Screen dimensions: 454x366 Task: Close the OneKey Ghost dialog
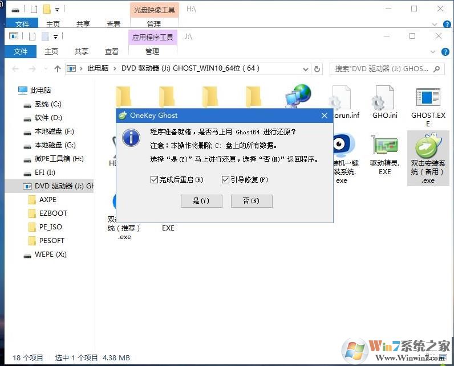pyautogui.click(x=325, y=116)
